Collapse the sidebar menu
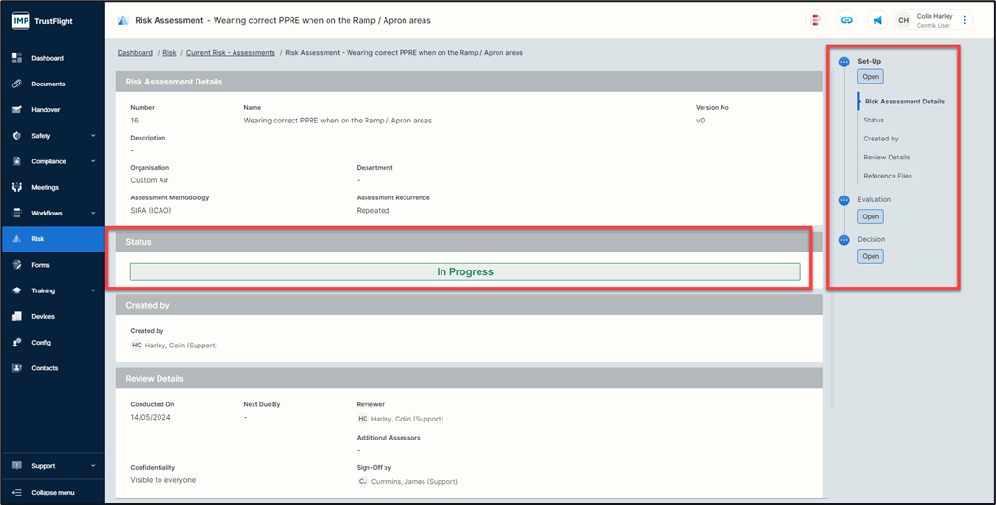The width and height of the screenshot is (996, 505). (52, 493)
